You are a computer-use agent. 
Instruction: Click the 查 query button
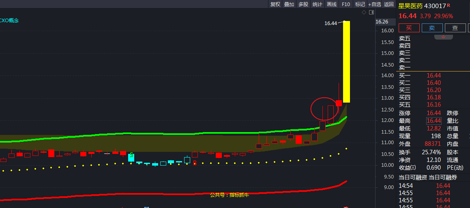pos(455,28)
